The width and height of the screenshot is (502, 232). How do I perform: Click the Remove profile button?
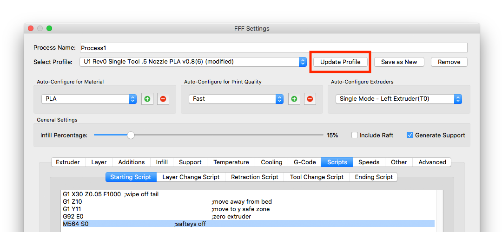449,62
